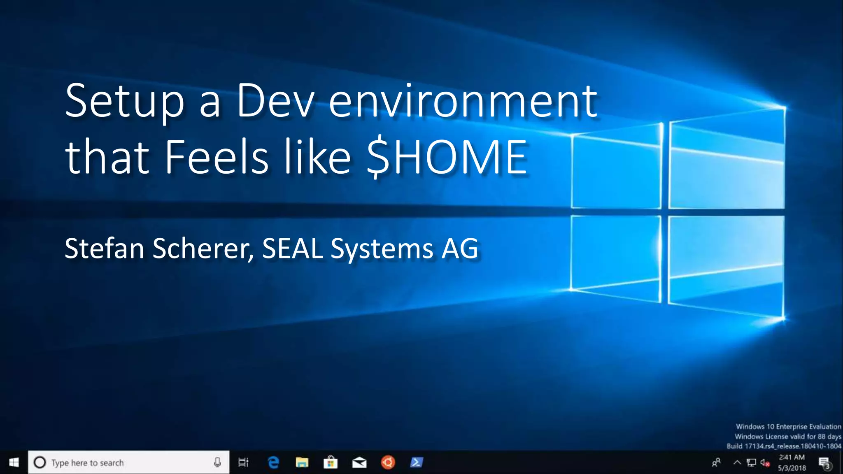Open the People icon in tray
843x474 pixels.
click(x=716, y=462)
